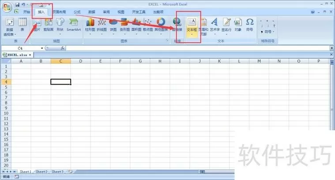
Task: Click the Save icon in quick access toolbar
Action: point(18,4)
